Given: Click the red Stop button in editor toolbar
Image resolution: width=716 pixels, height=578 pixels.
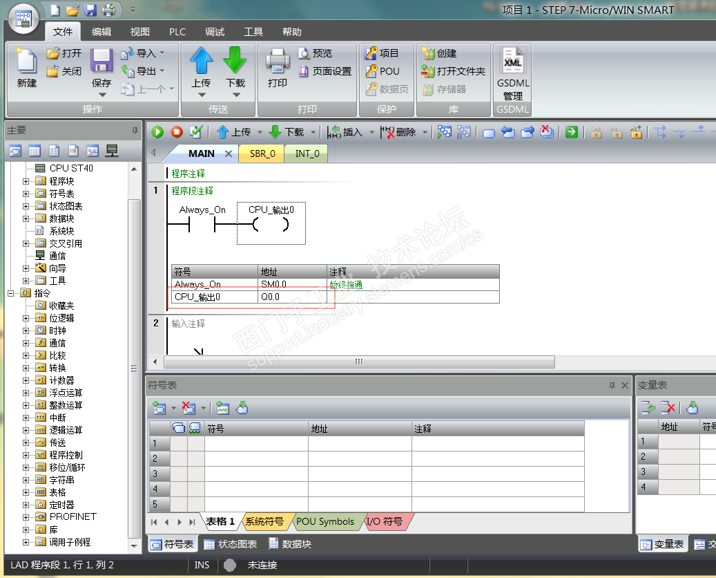Looking at the screenshot, I should (177, 132).
